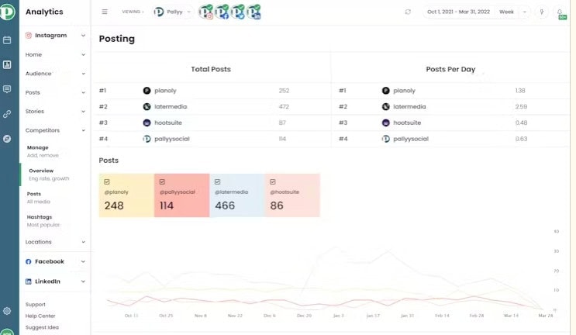Click the lightbulb tips icon

[541, 12]
